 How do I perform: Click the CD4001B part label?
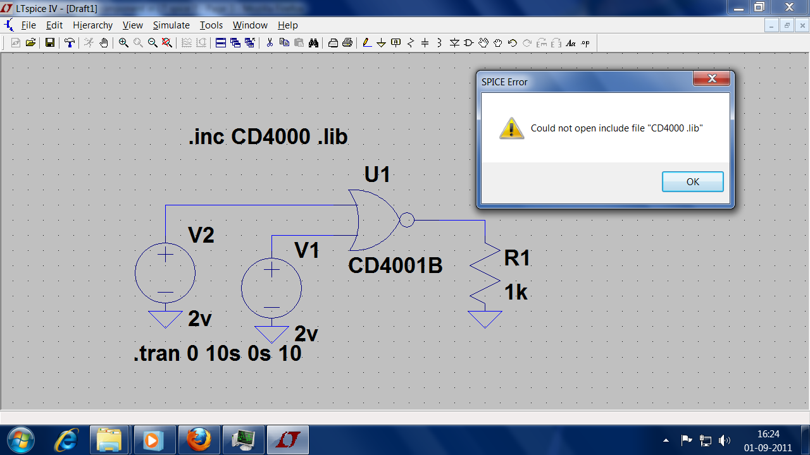click(396, 266)
